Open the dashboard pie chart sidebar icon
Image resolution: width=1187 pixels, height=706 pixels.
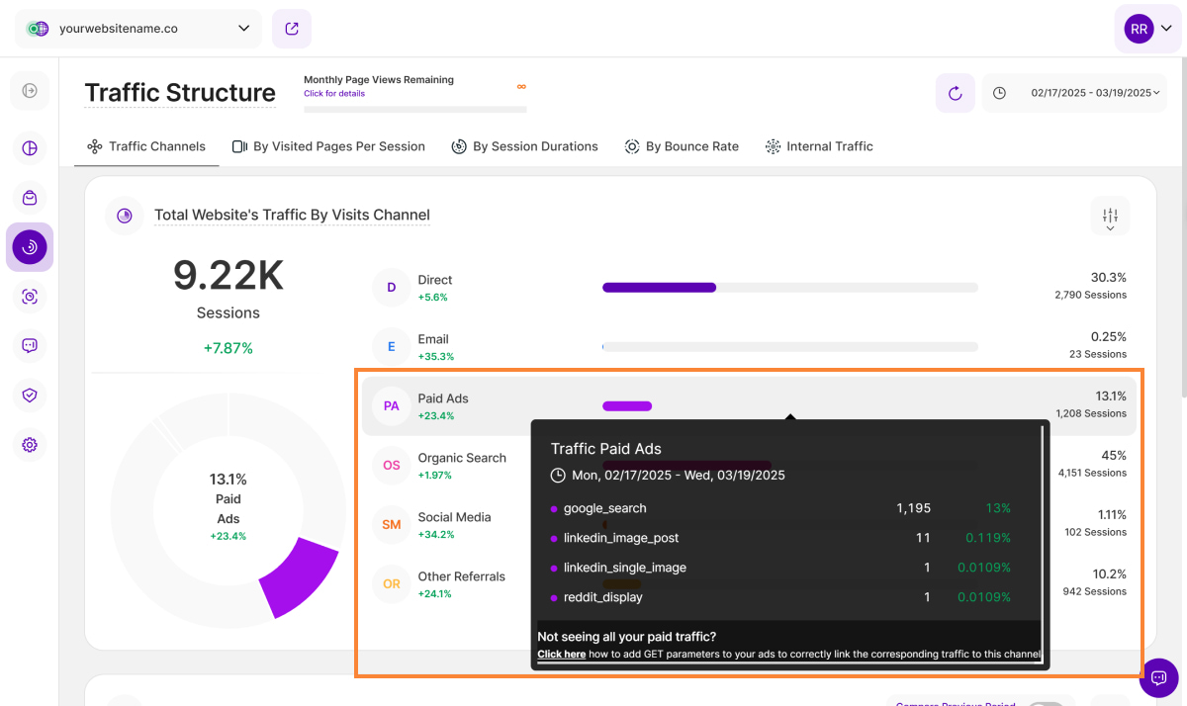click(x=30, y=148)
